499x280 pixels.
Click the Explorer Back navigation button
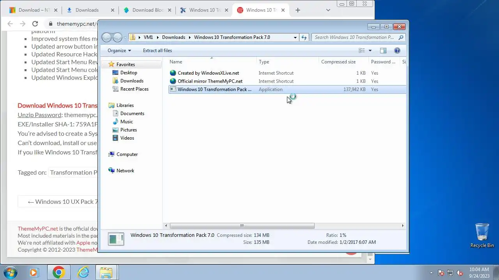click(106, 37)
